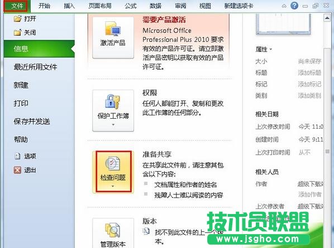Click the 上次打印时间 label
Screen dimensions: 334x248
point(273,152)
